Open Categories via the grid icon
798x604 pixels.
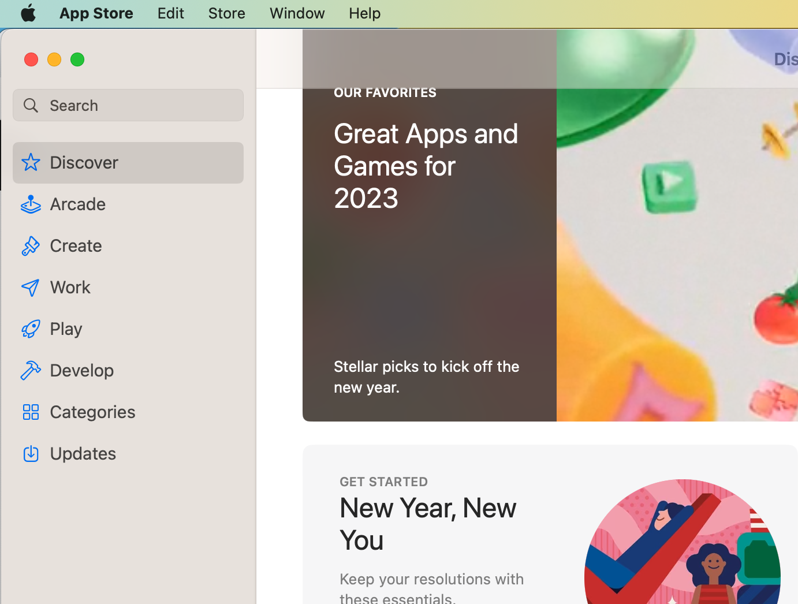click(x=31, y=412)
